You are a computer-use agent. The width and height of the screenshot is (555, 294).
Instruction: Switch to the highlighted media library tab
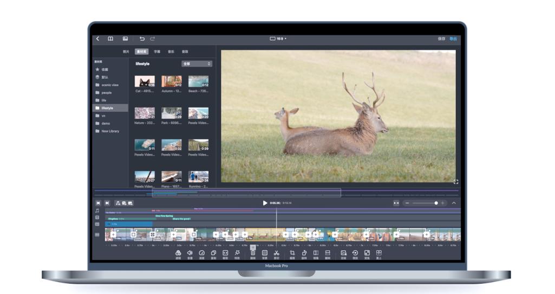[141, 52]
